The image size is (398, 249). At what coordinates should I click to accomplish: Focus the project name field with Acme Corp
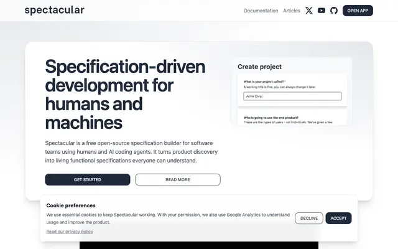(292, 96)
